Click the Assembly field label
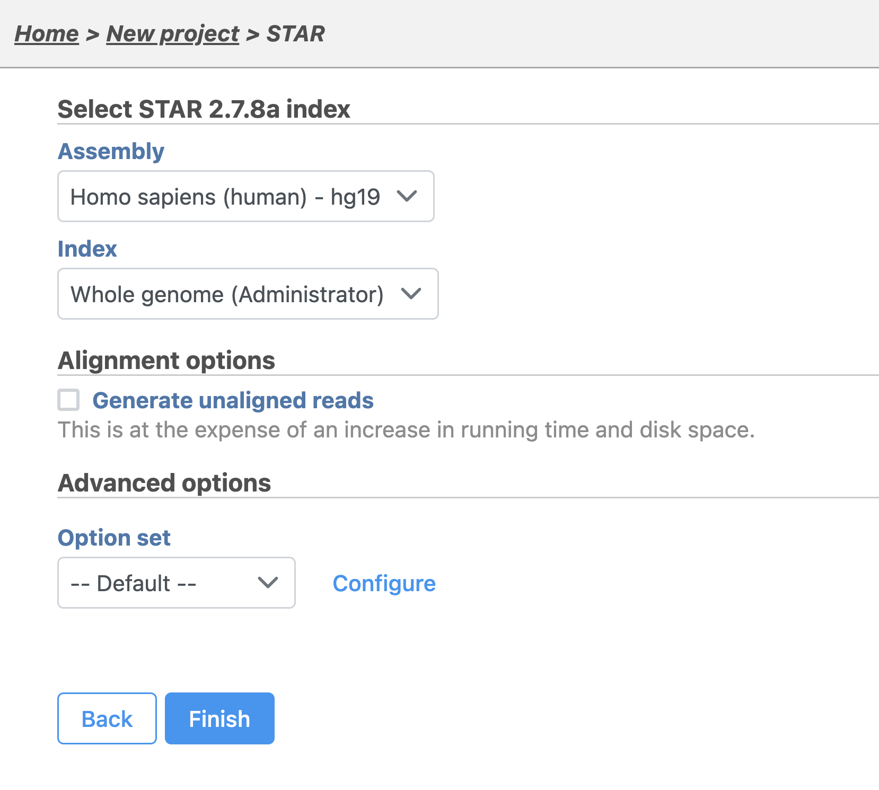Viewport: 879px width, 790px height. (x=111, y=152)
